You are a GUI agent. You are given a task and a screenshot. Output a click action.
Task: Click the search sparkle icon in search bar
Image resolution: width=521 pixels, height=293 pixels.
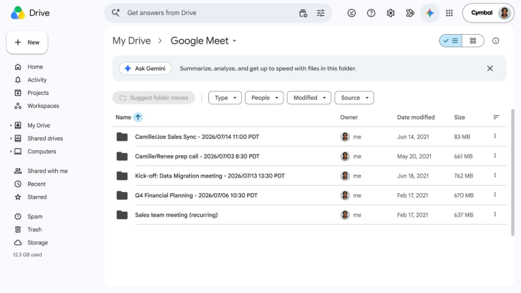pos(115,13)
